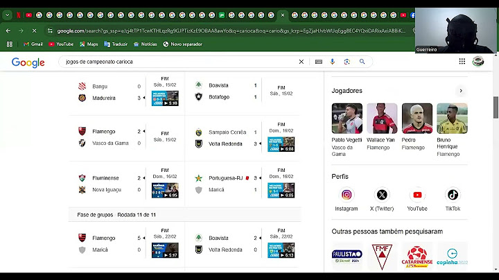Viewport: 499px width, 280px height.
Task: Open Bruno Henrique player card
Action: (x=452, y=130)
